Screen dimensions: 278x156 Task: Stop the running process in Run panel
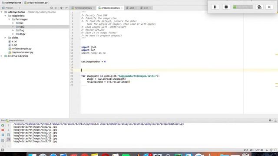point(3,130)
